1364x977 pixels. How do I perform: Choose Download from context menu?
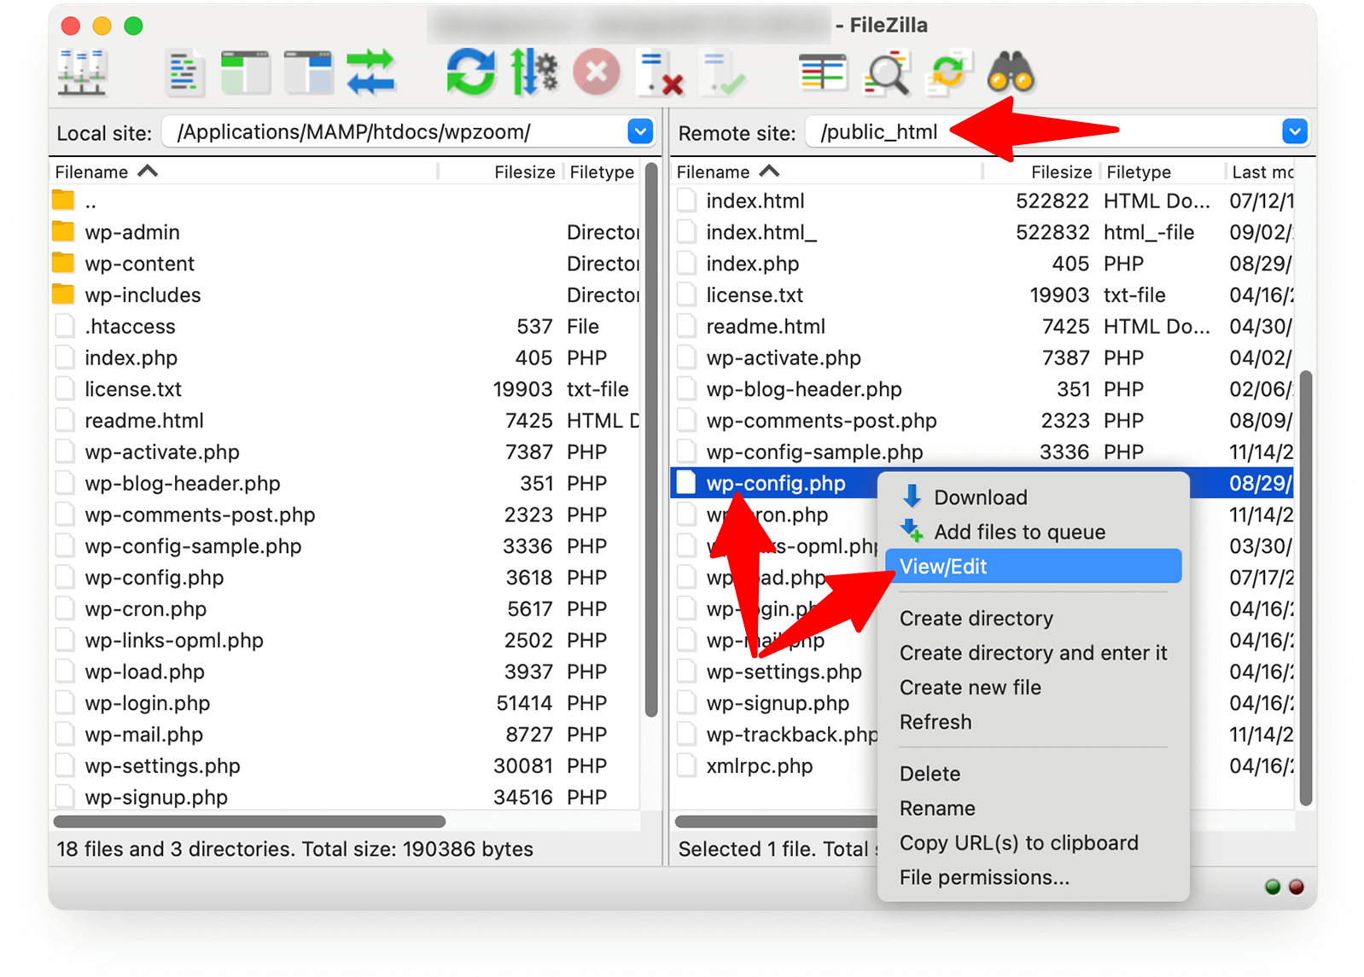click(1034, 497)
